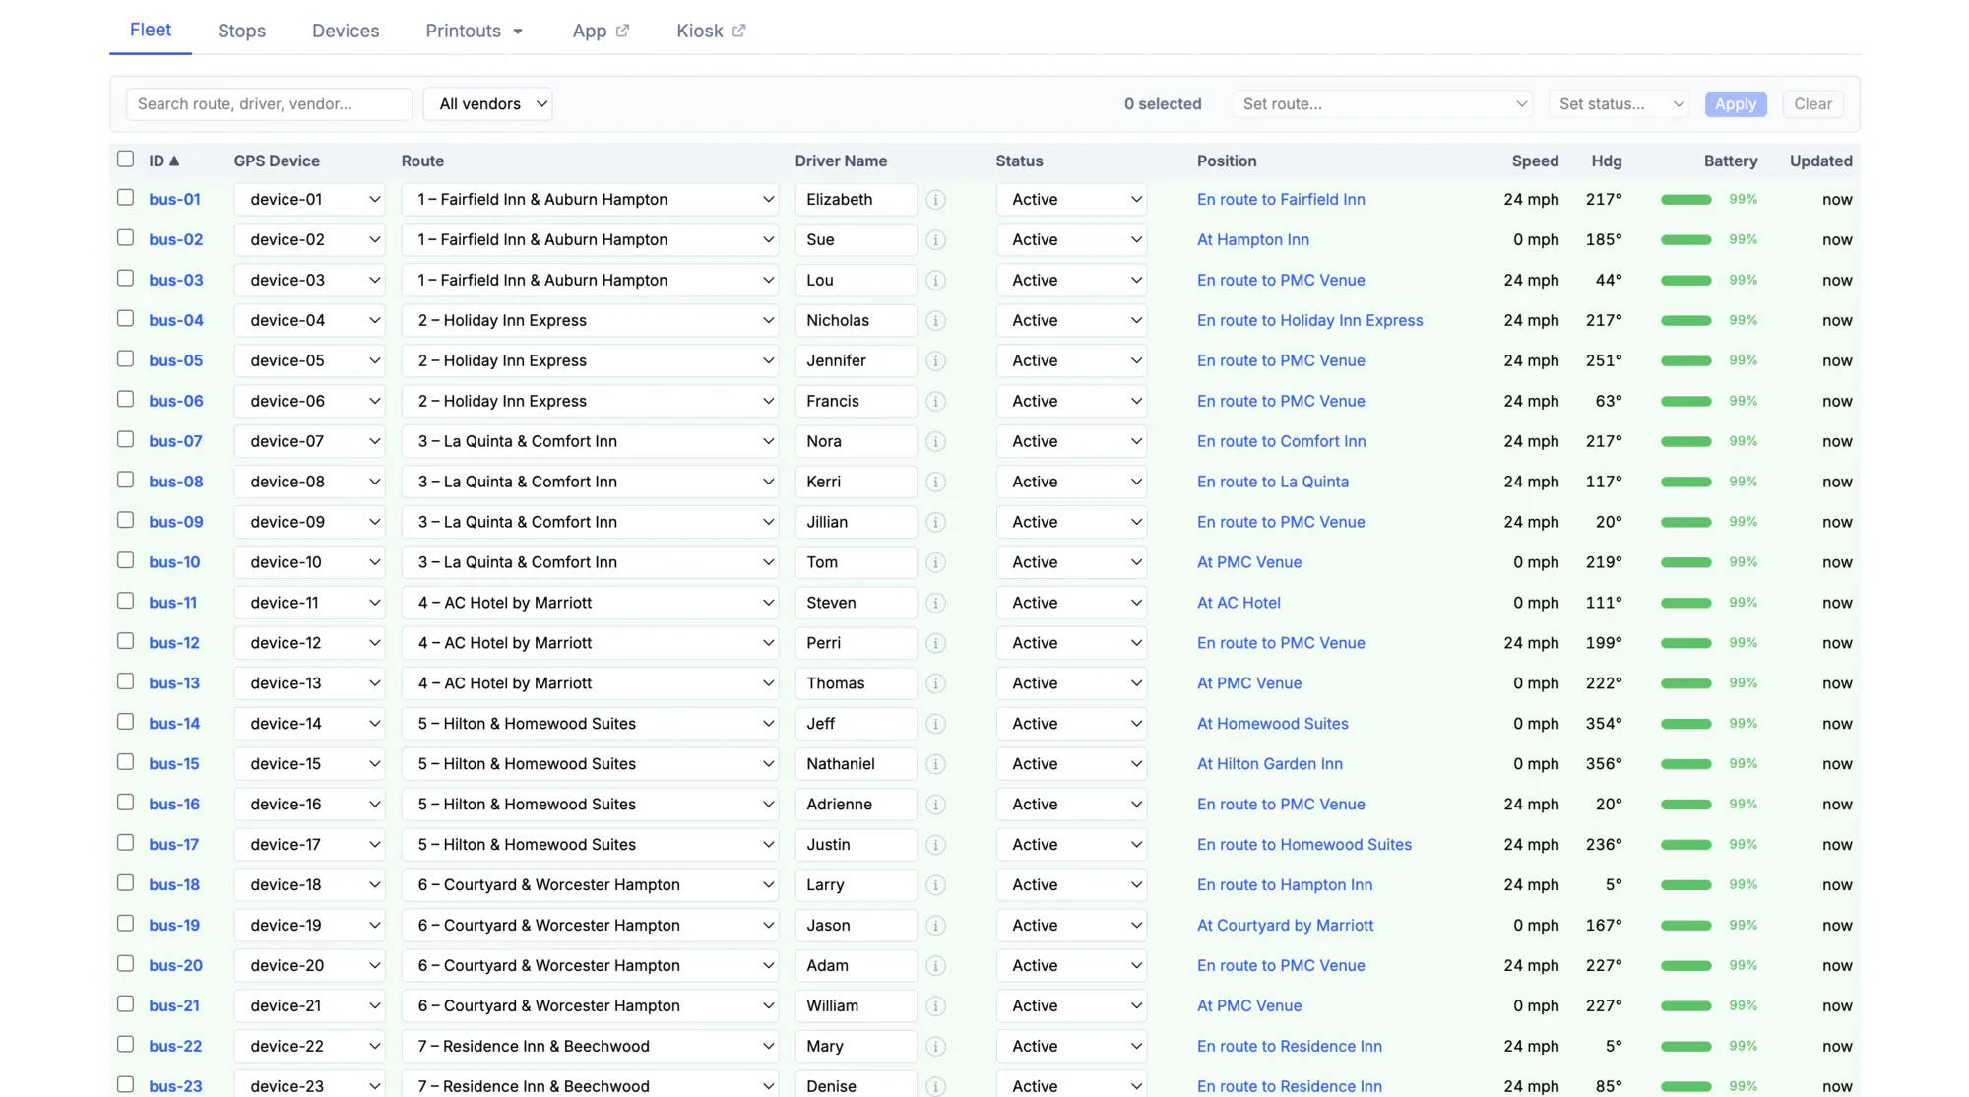This screenshot has width=1969, height=1097.
Task: Open info icon beside driver Jennifer
Action: [935, 360]
